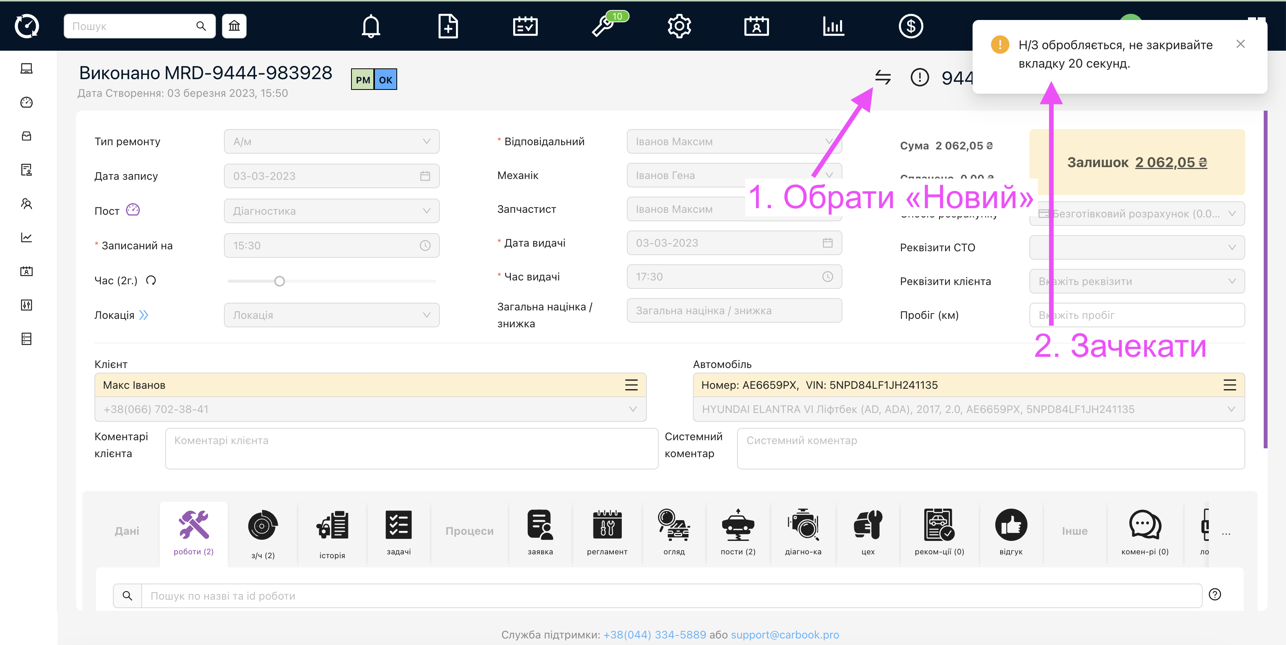This screenshot has width=1286, height=645.
Task: Click the status change arrows icon
Action: click(x=883, y=77)
